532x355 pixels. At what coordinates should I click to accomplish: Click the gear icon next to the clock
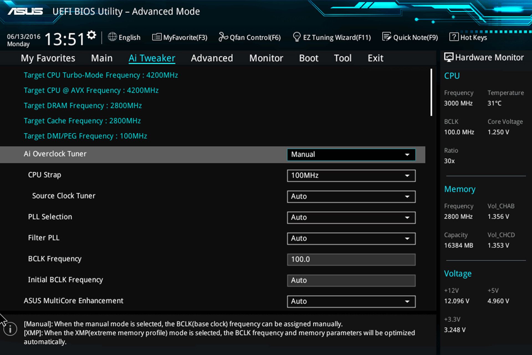pos(91,35)
